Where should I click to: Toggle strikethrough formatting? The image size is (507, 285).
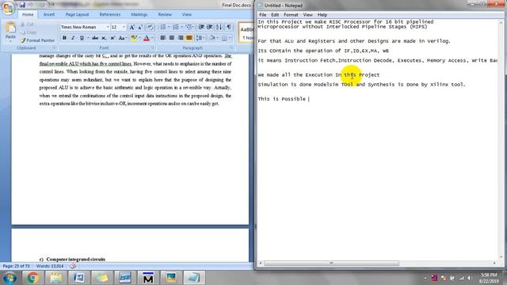(x=95, y=38)
